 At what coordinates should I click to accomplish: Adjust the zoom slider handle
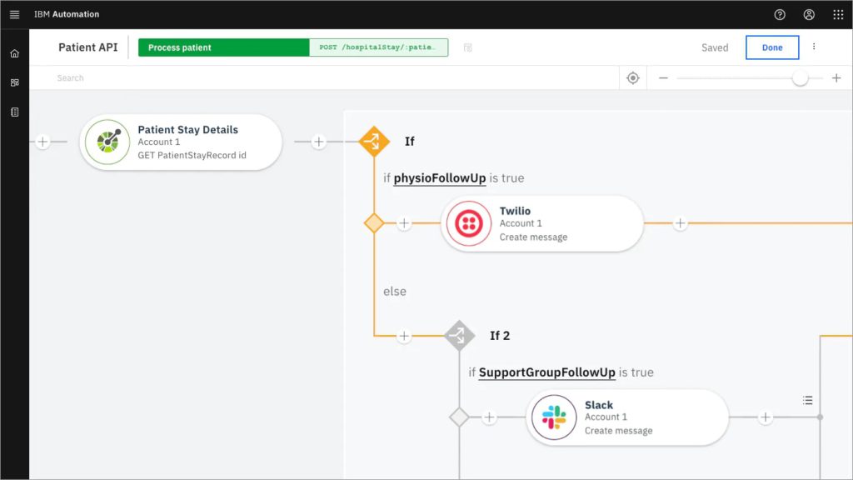800,77
